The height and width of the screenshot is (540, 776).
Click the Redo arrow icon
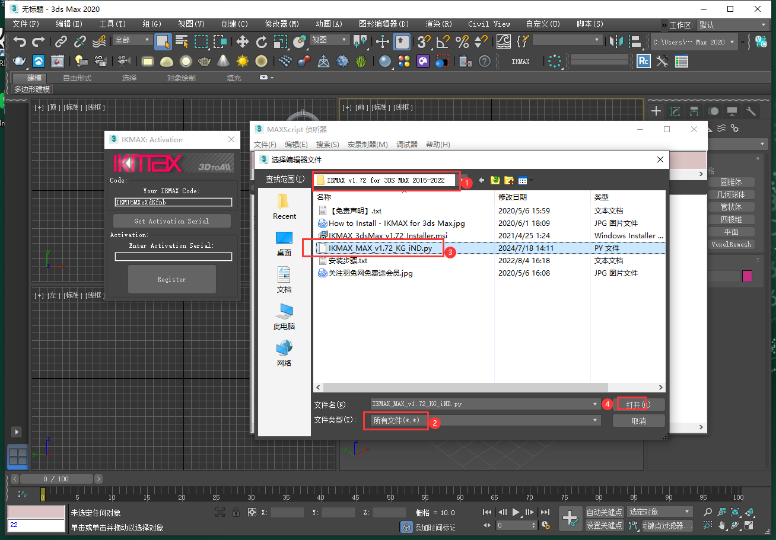pos(39,41)
